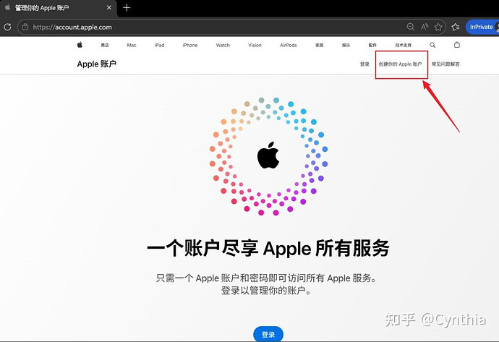The height and width of the screenshot is (342, 499).
Task: Click the 登录 link in sub-navigation
Action: click(364, 64)
